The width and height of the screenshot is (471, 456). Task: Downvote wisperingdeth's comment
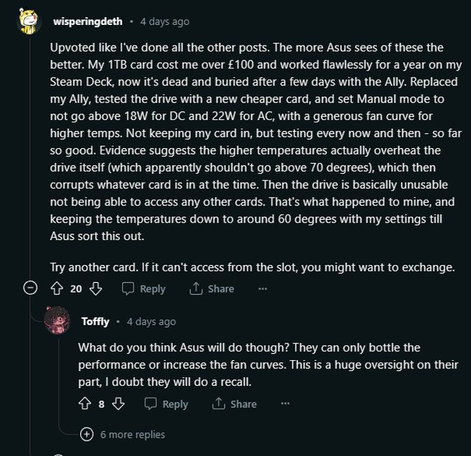pos(95,288)
